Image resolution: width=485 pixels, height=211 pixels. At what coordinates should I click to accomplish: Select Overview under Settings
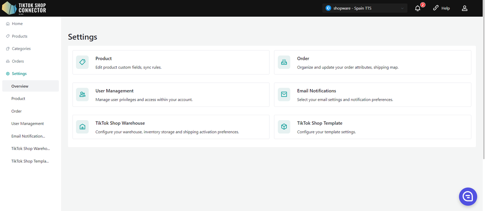pos(20,86)
